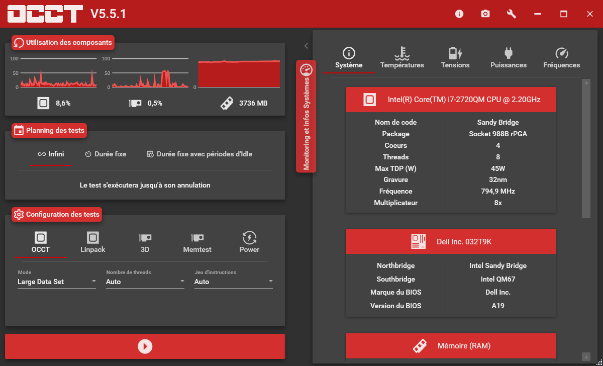Click the 45W Max TDP value
This screenshot has height=366, width=603.
498,168
